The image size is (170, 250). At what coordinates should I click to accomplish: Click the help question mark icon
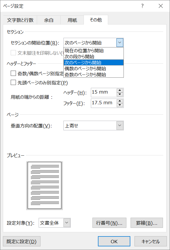(142, 6)
